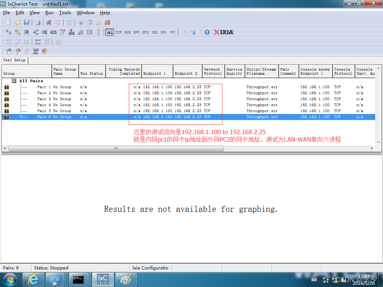Viewport: 383px width, 287px height.
Task: Click the Add Pair icon
Action: coord(9,32)
